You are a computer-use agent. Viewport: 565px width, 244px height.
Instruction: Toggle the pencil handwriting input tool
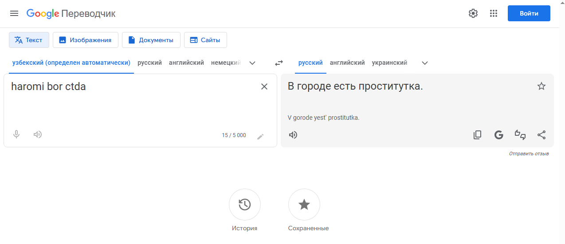[260, 136]
